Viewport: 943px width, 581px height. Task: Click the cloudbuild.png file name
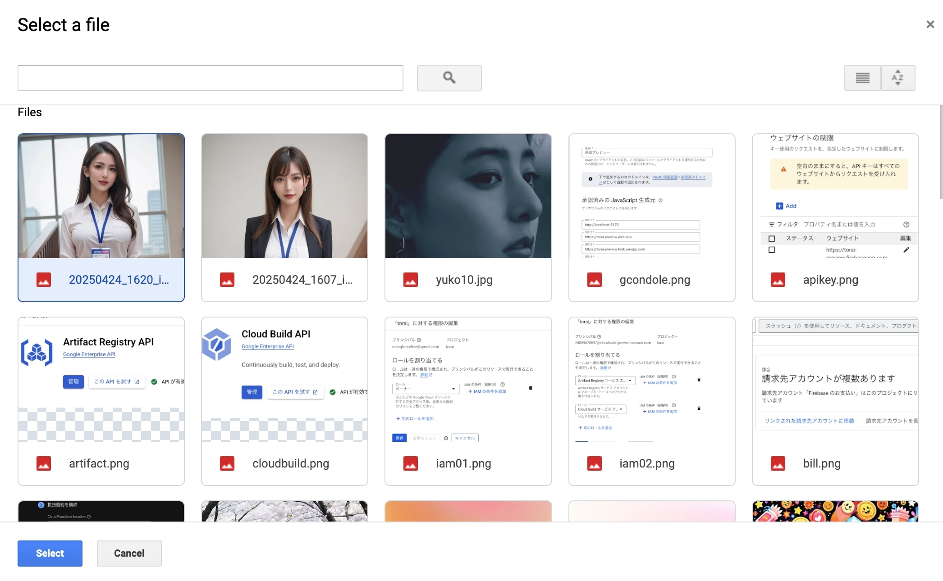291,464
